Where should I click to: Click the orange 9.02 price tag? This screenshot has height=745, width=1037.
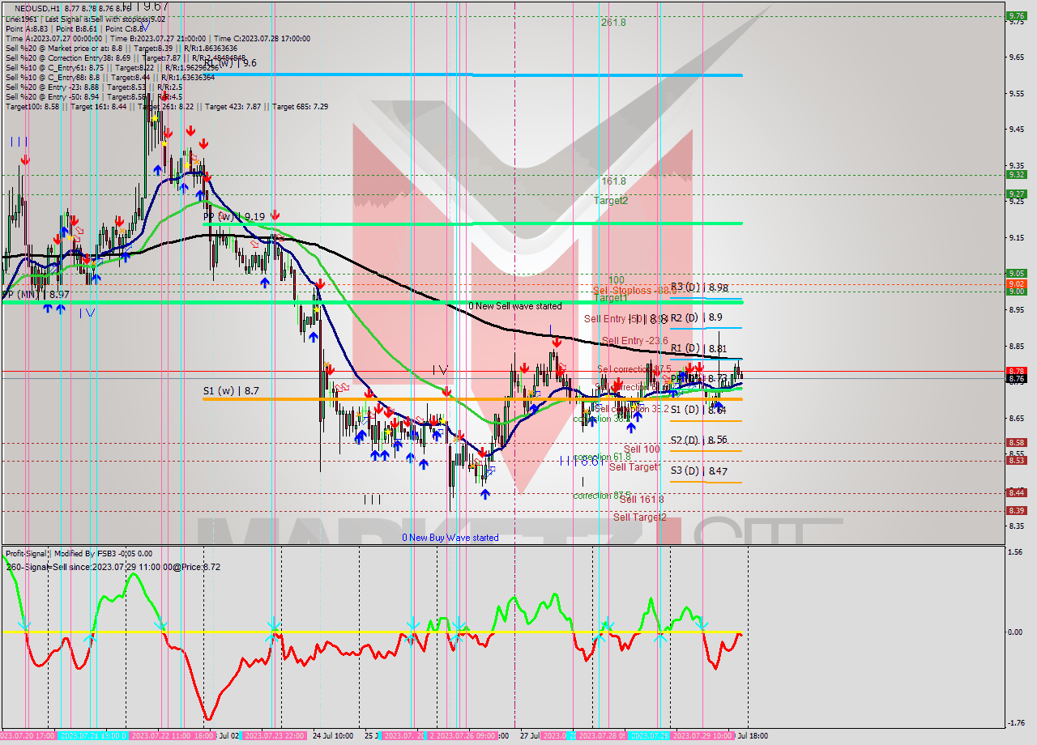tap(1016, 283)
